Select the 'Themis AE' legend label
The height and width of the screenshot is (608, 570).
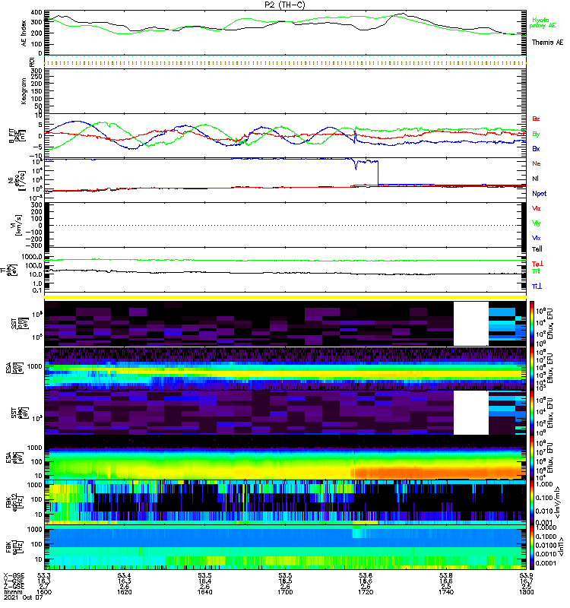(x=547, y=43)
